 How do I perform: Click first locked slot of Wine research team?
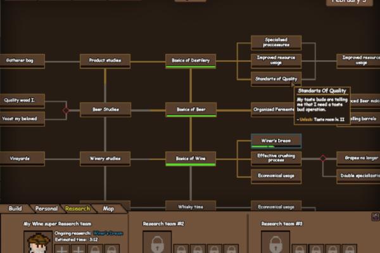[95, 249]
